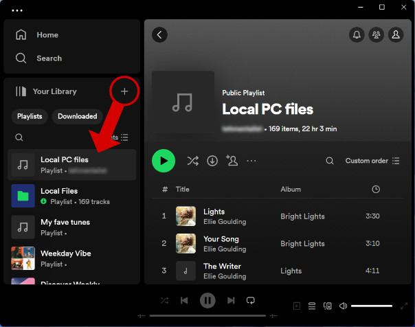
Task: Open Weekday Vibe playlist
Action: 71,258
